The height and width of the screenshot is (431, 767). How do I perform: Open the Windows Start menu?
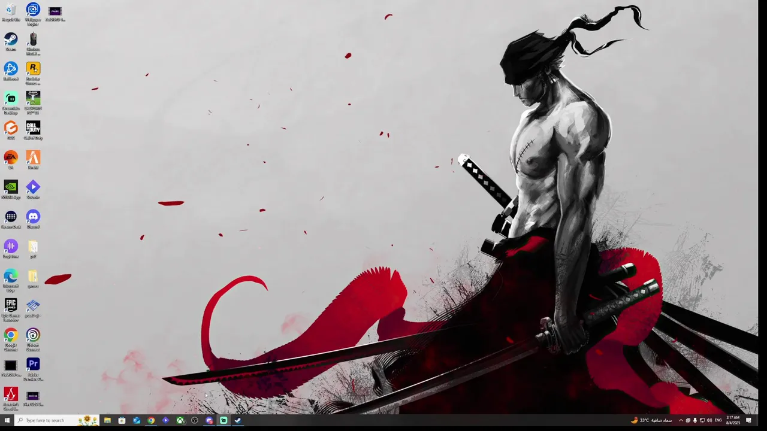7,420
